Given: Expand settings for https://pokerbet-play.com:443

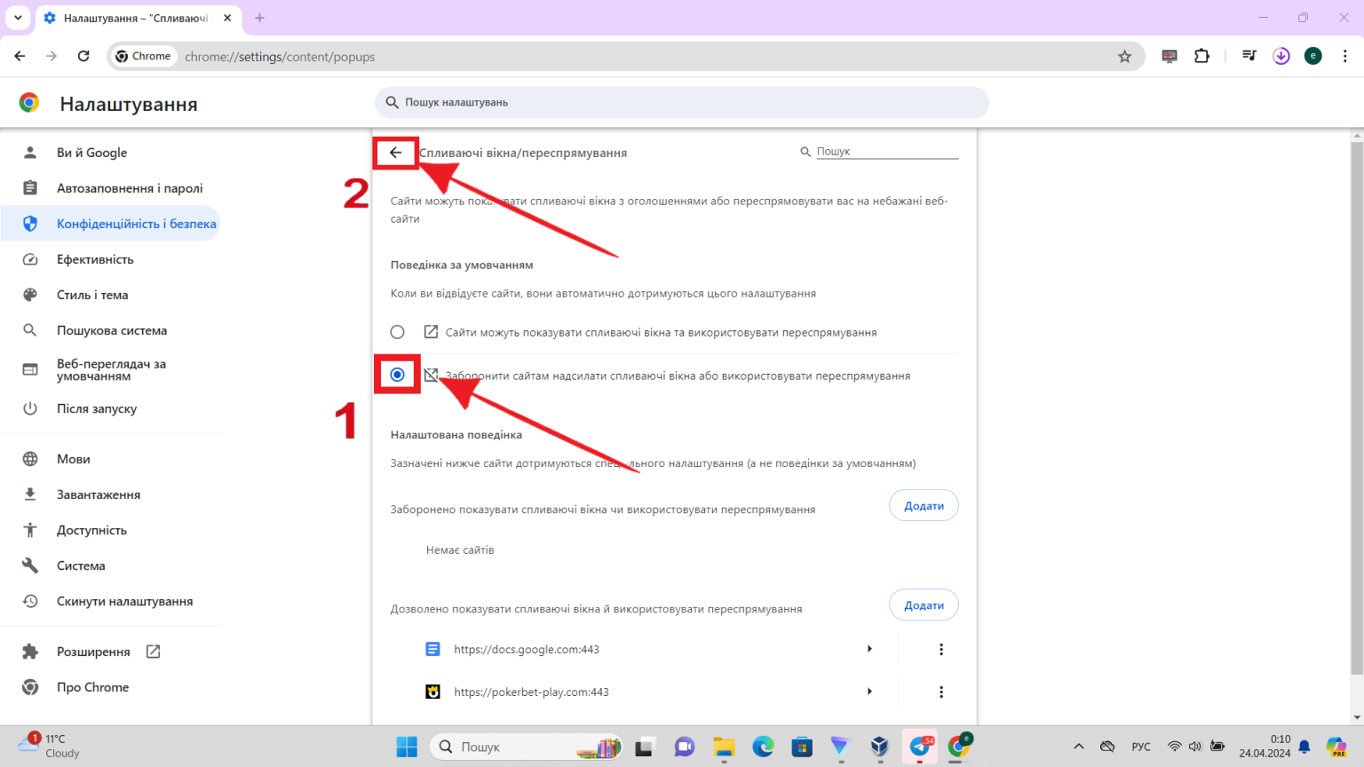Looking at the screenshot, I should coord(869,692).
